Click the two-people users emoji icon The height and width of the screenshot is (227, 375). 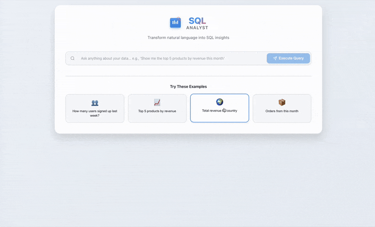coord(95,103)
